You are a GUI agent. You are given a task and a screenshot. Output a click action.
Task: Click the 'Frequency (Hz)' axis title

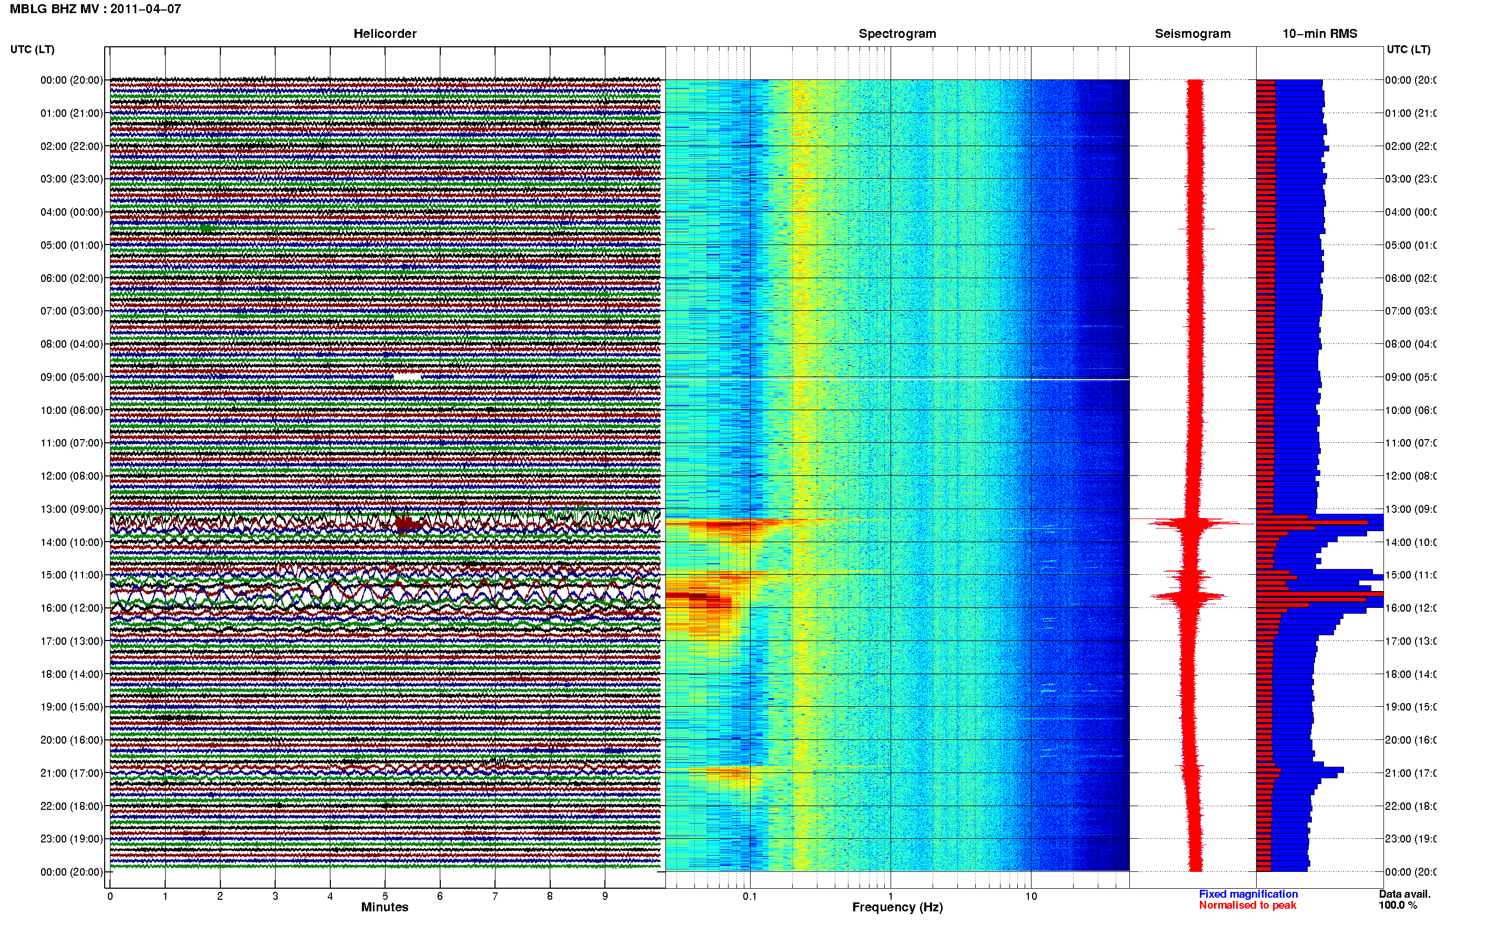(x=897, y=907)
